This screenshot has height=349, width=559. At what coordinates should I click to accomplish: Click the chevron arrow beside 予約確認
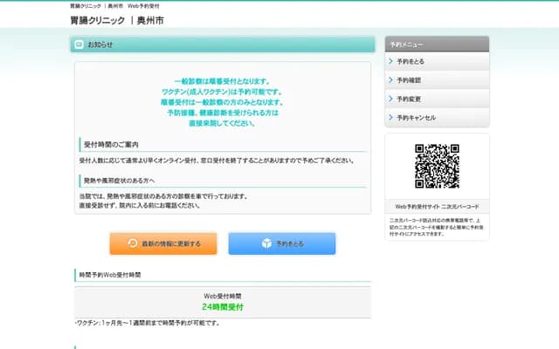coord(390,80)
